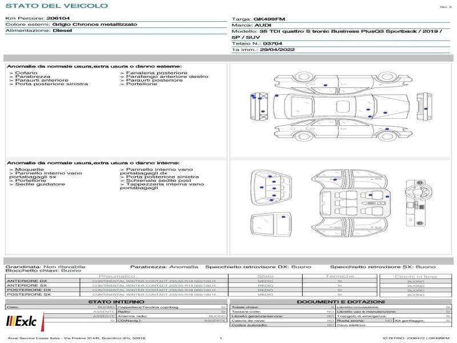
Task: Click the STATO INTERNO section header
Action: click(x=117, y=302)
